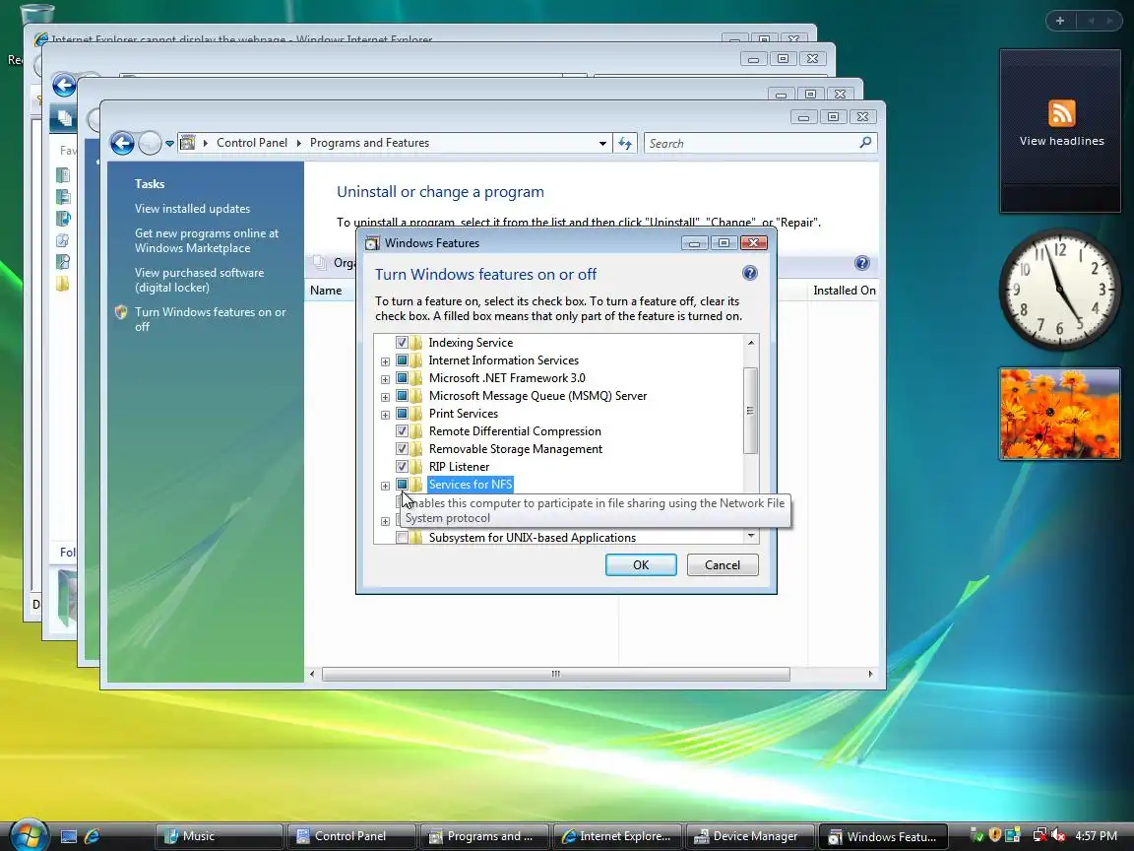This screenshot has width=1134, height=851.
Task: Click the search magnifier icon
Action: 865,143
